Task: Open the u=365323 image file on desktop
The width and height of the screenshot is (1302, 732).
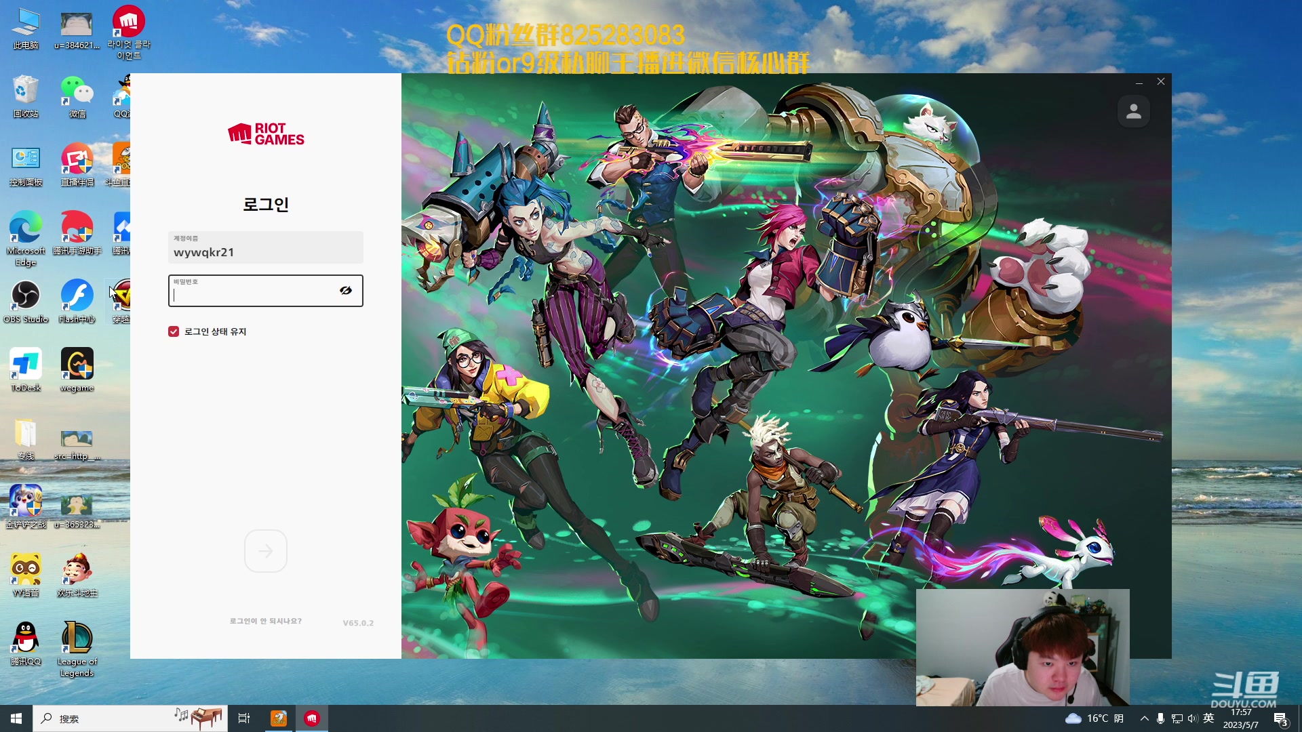Action: 77,512
